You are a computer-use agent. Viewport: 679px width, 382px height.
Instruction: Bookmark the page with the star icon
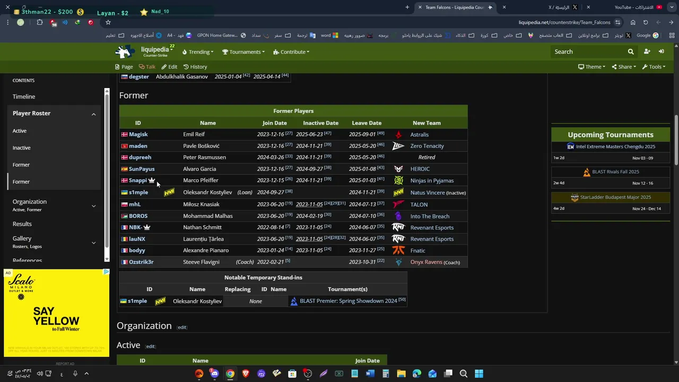(108, 22)
